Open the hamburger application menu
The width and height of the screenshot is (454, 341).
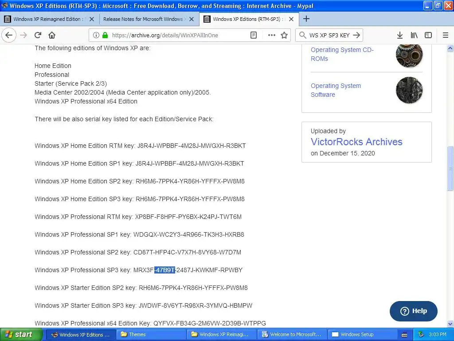pyautogui.click(x=445, y=35)
